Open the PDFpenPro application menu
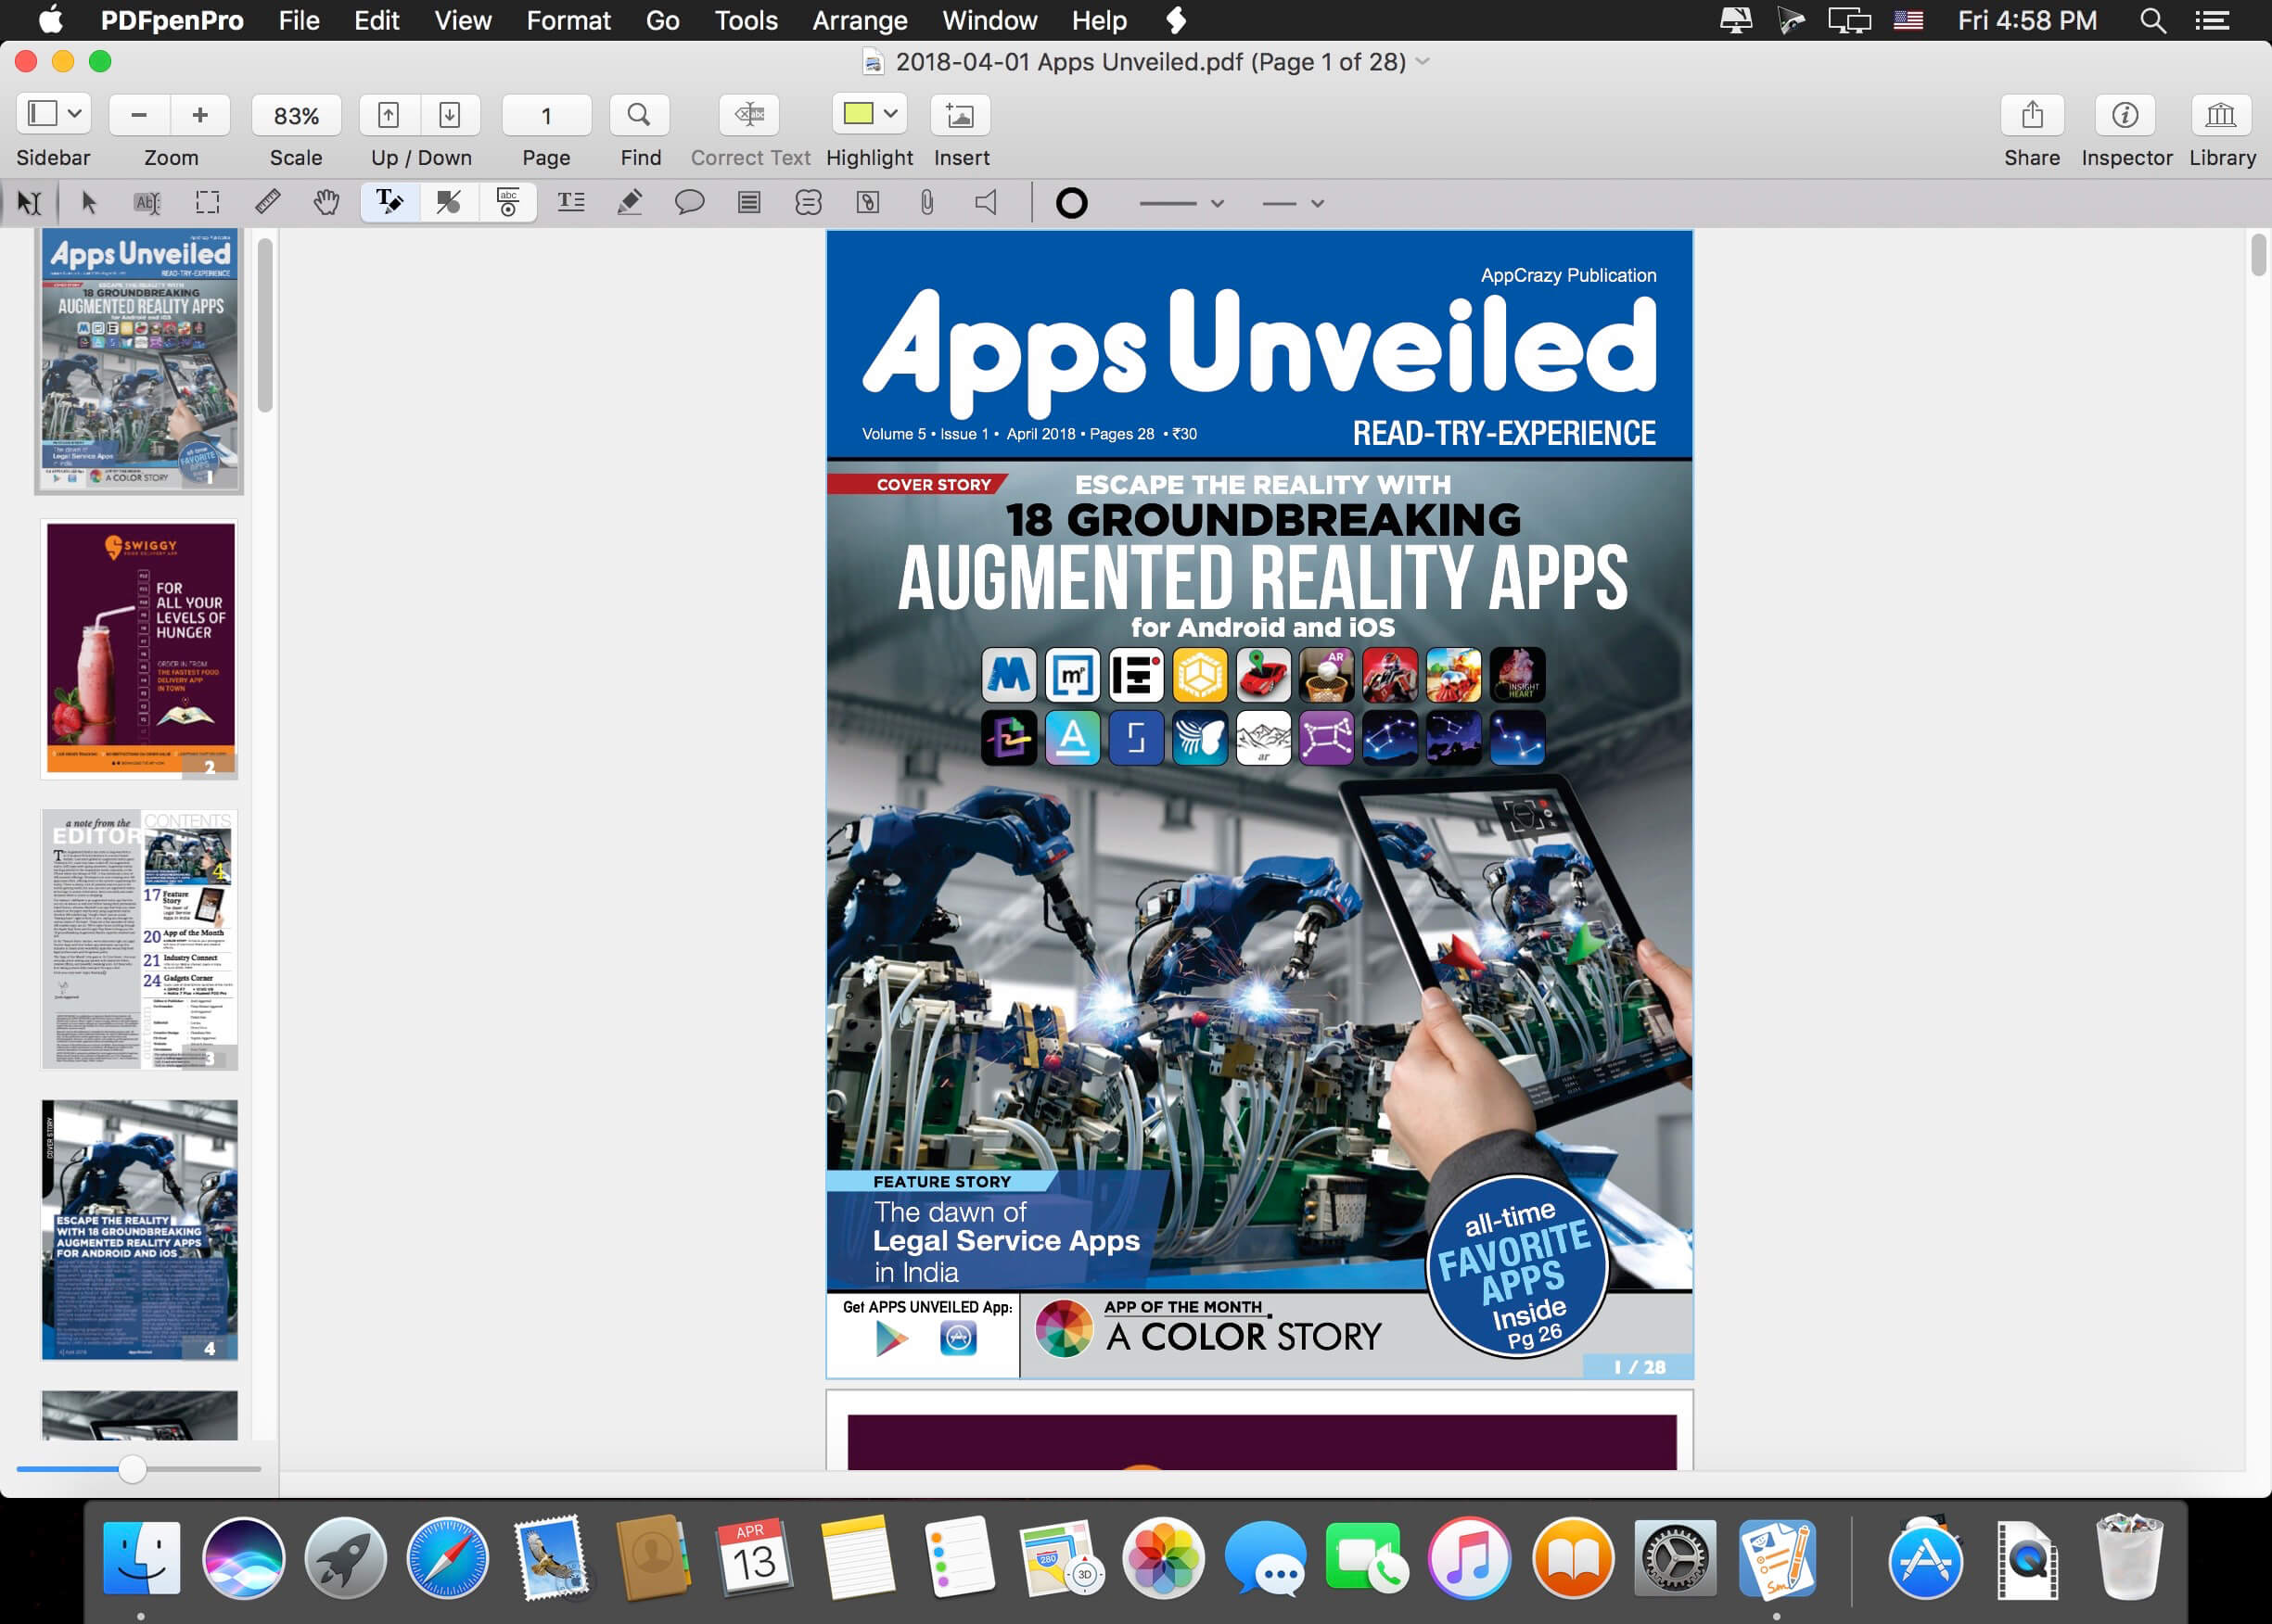 (172, 20)
